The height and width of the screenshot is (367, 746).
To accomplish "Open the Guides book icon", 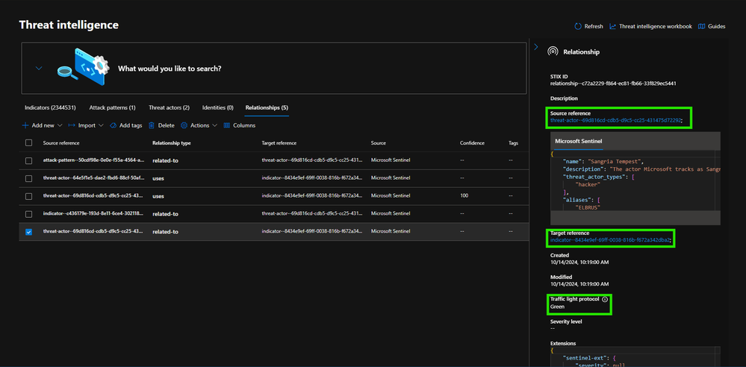I will (701, 27).
